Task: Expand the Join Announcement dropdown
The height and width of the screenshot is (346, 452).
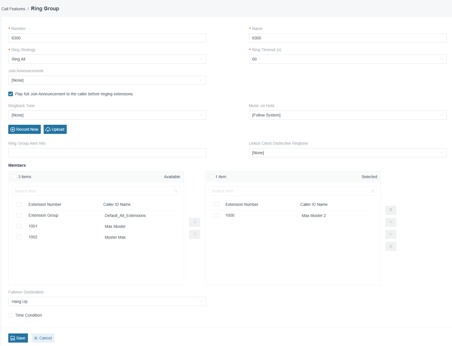Action: [107, 80]
